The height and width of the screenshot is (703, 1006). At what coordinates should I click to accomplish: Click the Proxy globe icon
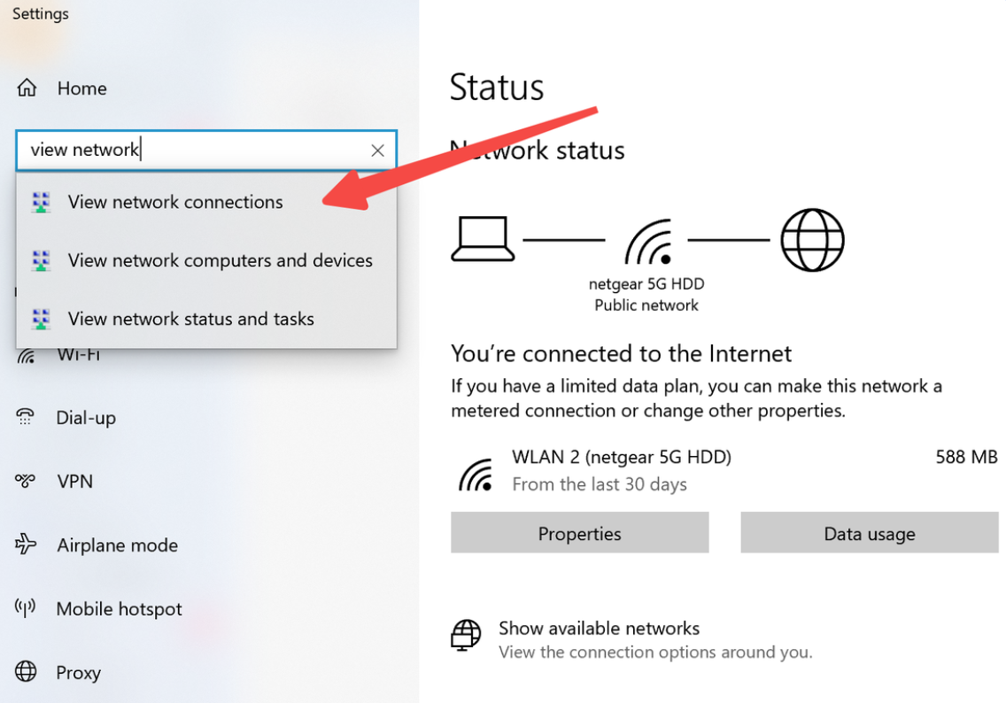click(26, 672)
